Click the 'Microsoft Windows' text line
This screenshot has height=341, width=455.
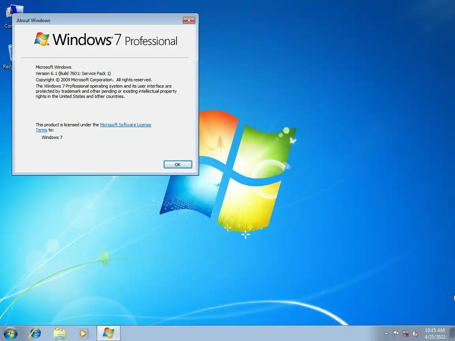(x=53, y=67)
